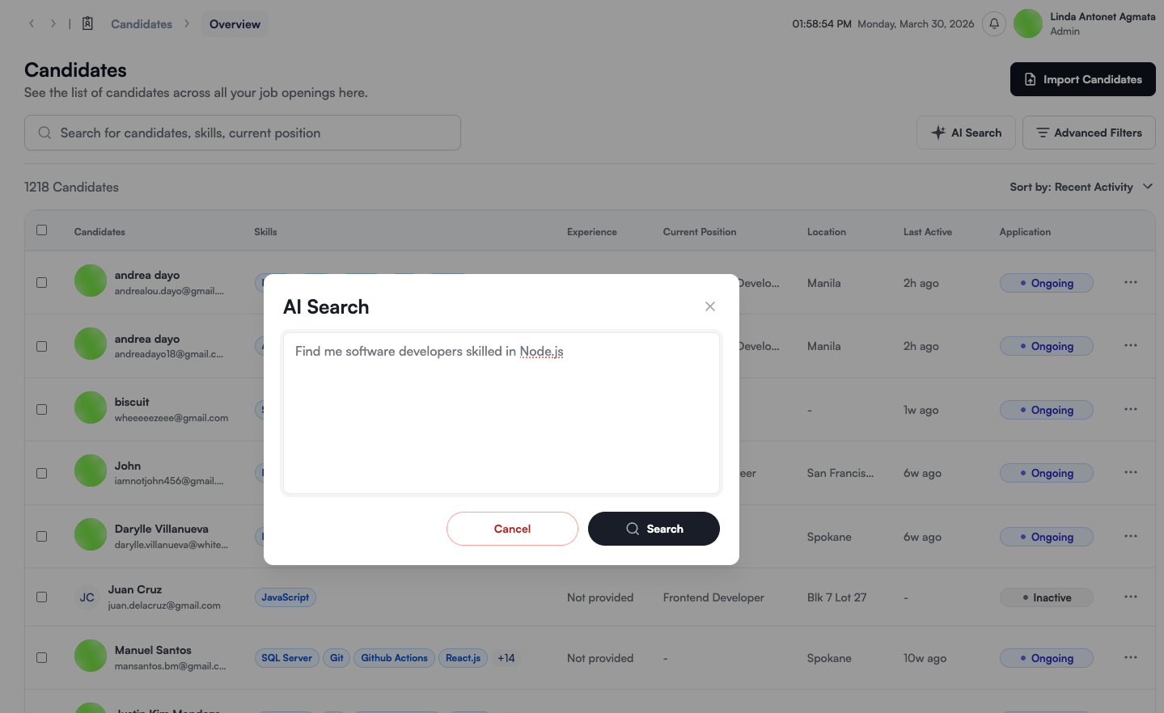This screenshot has height=713, width=1164.
Task: Open more options for Juan Cruz
Action: 1130,597
